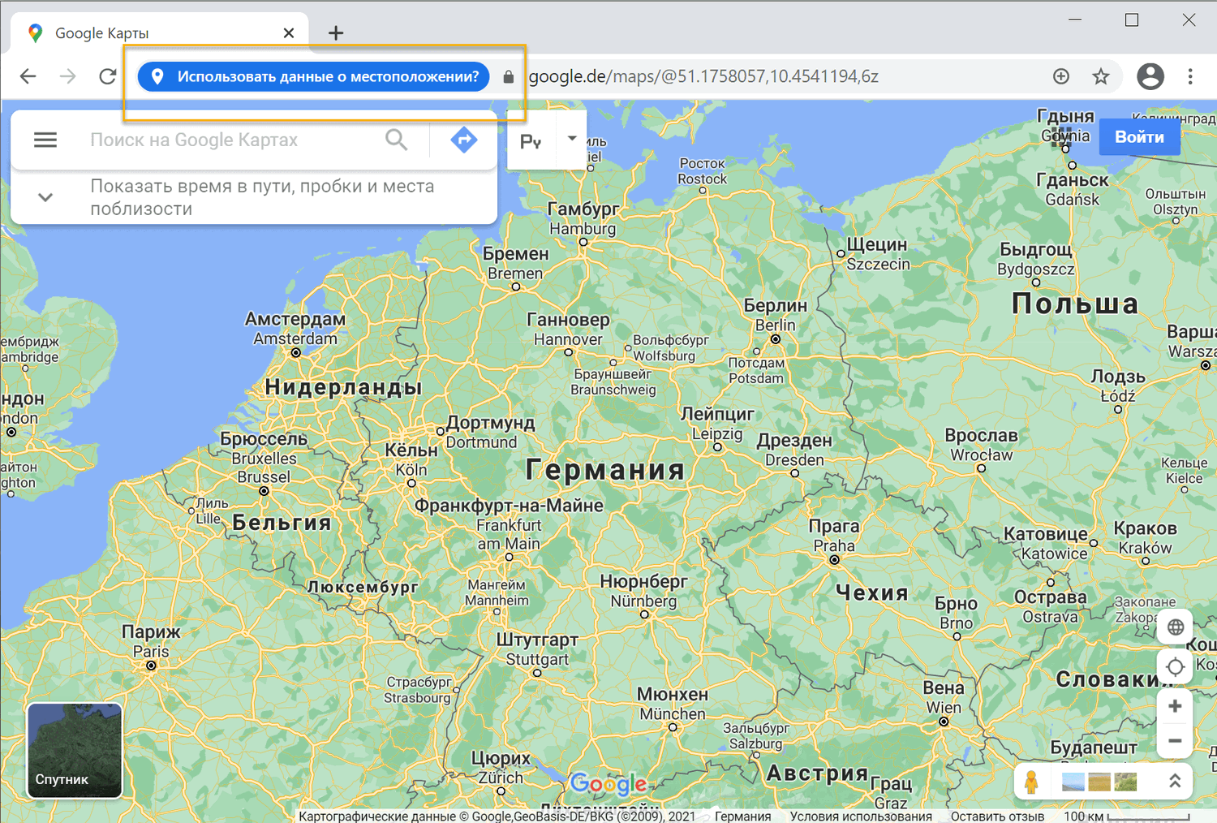Minimize the Chrome window

[1076, 19]
